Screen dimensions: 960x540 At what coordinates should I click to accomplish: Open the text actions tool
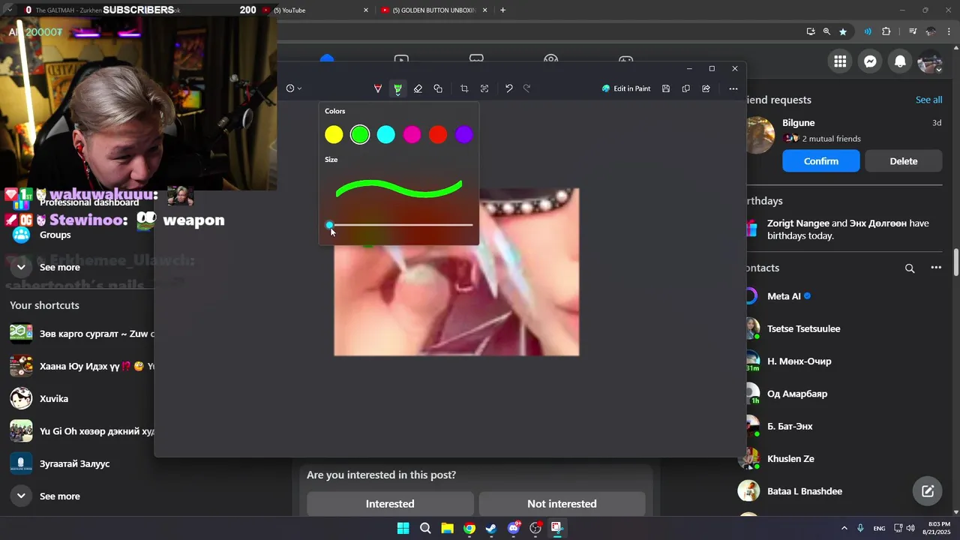tap(484, 88)
